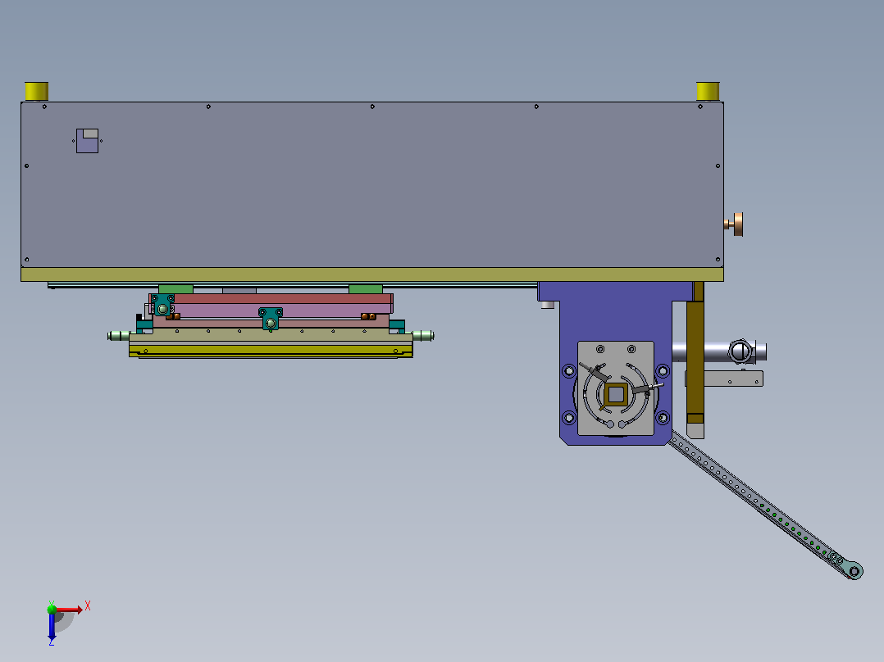Image resolution: width=884 pixels, height=662 pixels.
Task: Select the right yellow cylinder atop the housing
Action: tap(708, 91)
